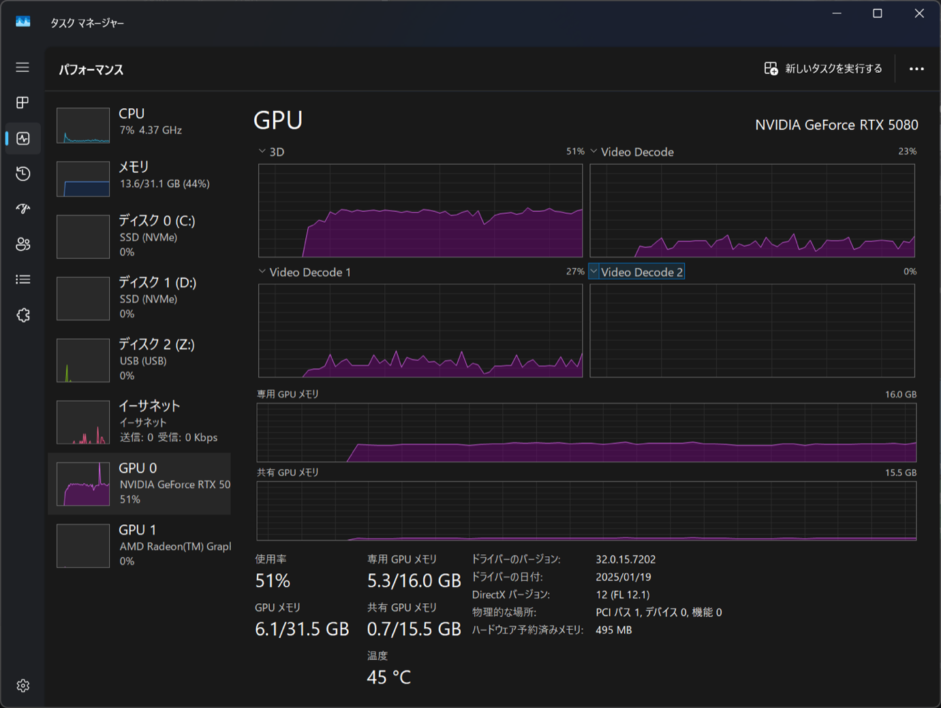Open the App history page icon
The image size is (941, 708).
click(22, 174)
